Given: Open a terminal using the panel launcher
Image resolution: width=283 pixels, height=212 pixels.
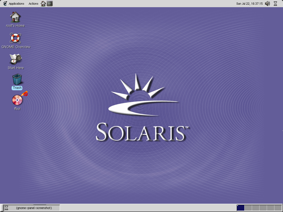Looking at the screenshot, I should pyautogui.click(x=50, y=4).
